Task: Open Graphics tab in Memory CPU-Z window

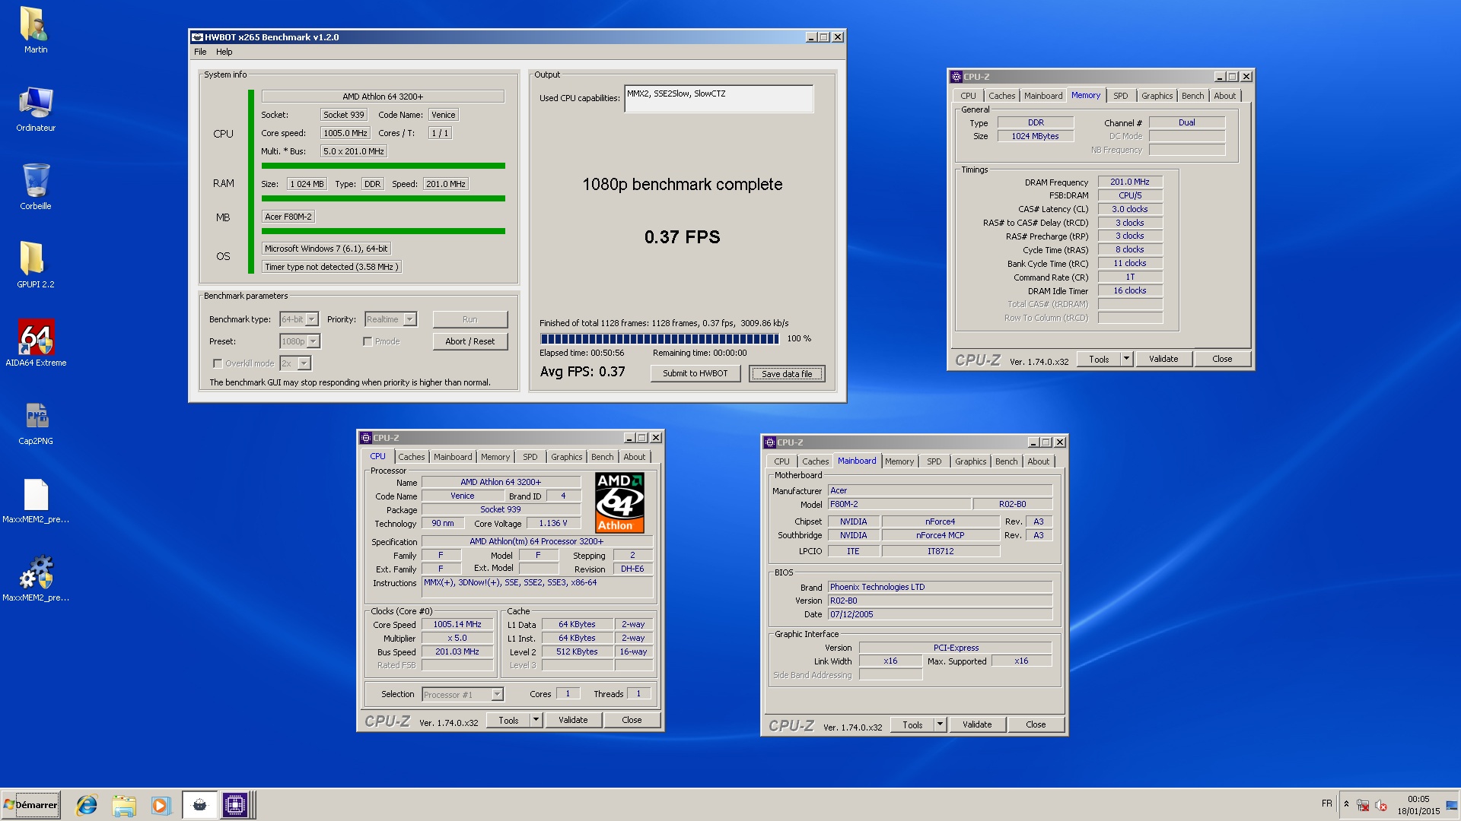Action: click(1157, 96)
